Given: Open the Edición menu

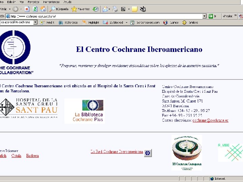Looking at the screenshot, I should coord(11,2).
